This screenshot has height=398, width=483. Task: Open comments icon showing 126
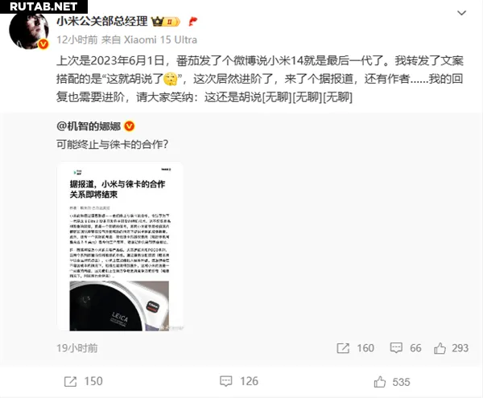[x=225, y=381]
